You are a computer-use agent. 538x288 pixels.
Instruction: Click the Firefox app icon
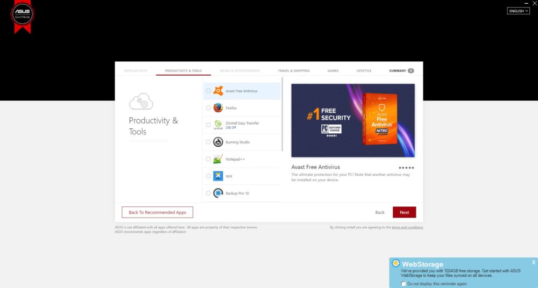pos(218,107)
